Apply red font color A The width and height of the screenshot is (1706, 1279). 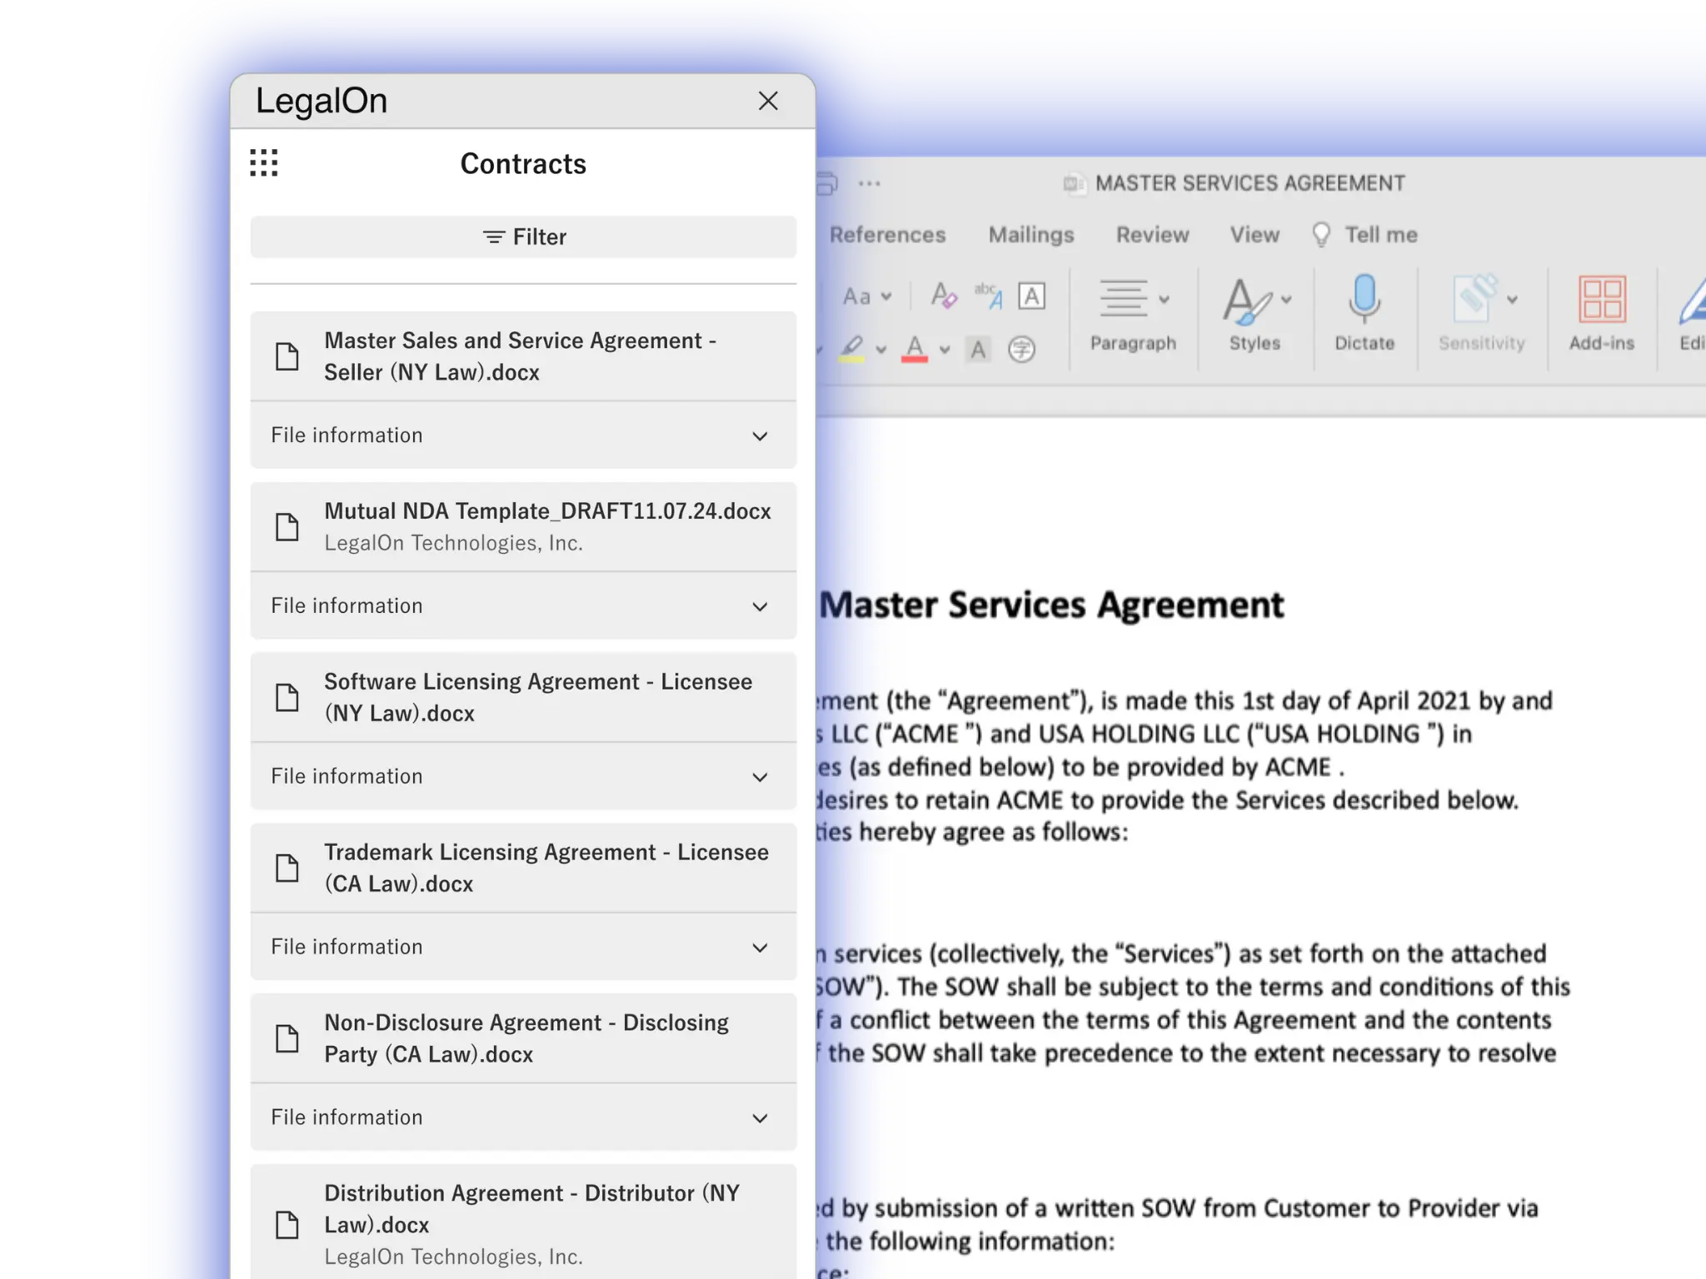click(x=915, y=348)
